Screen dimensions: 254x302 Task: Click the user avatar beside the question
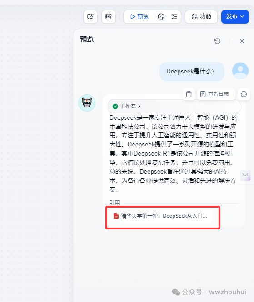(x=240, y=71)
